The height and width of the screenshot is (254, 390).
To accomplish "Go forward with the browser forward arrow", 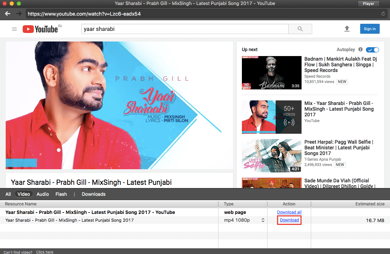I will 19,14.
